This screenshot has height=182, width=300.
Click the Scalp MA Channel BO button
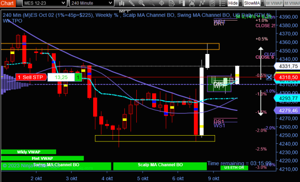click(x=160, y=166)
